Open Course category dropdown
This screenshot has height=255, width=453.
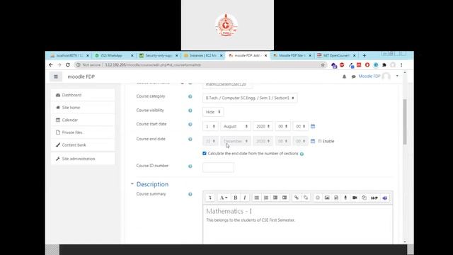point(250,98)
